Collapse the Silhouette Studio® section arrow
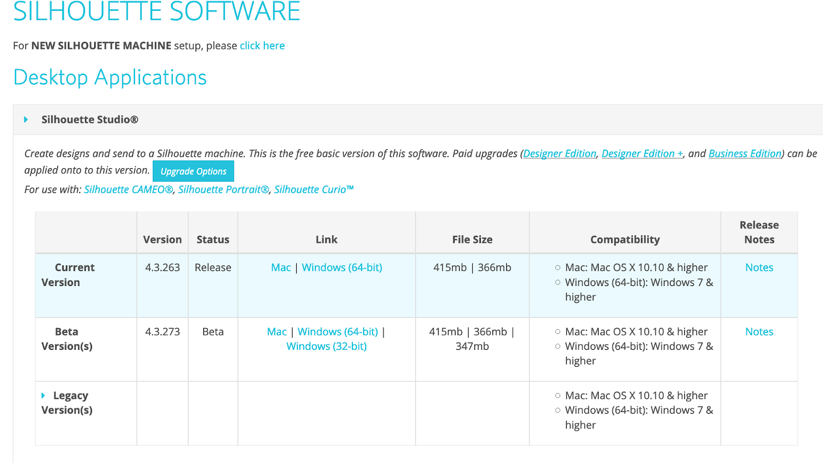The height and width of the screenshot is (463, 823). (26, 120)
